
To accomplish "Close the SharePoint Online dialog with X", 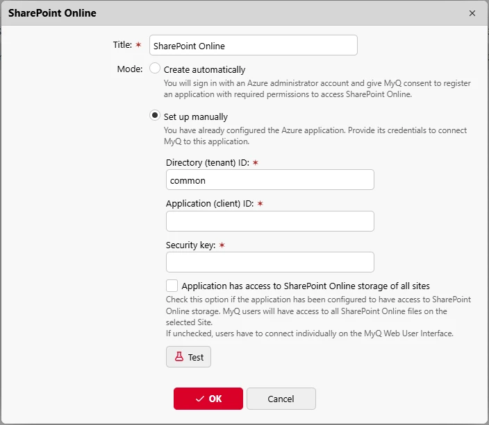I will pos(472,13).
